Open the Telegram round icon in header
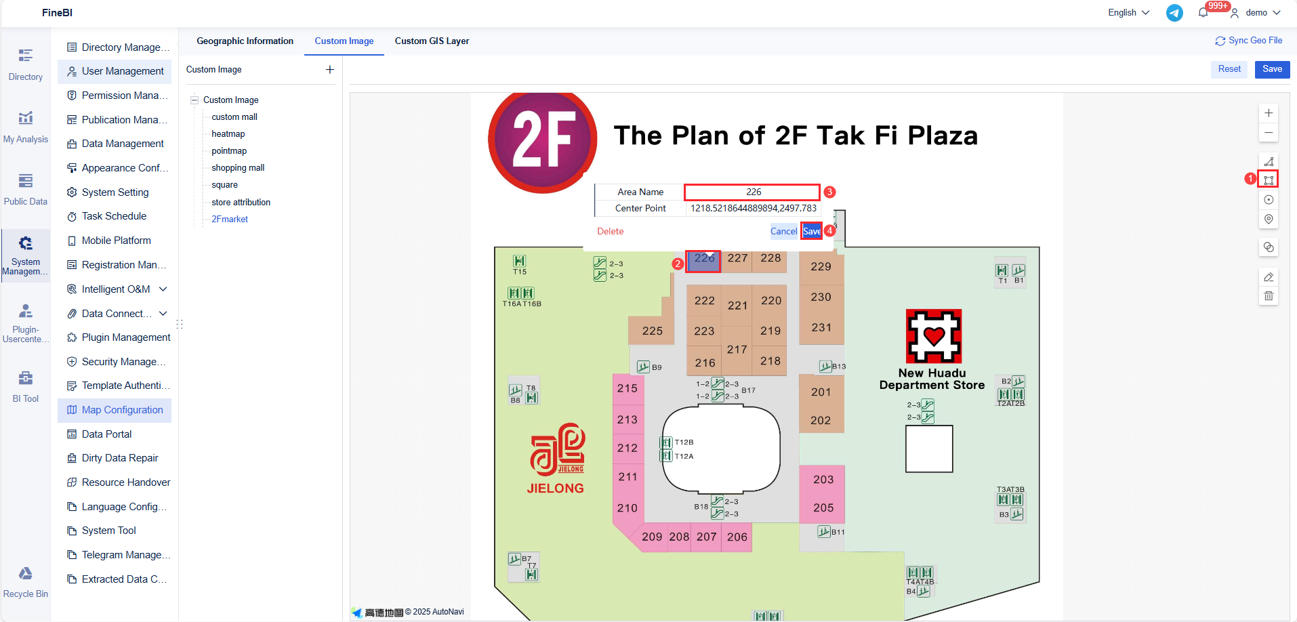This screenshot has width=1297, height=622. pos(1174,13)
